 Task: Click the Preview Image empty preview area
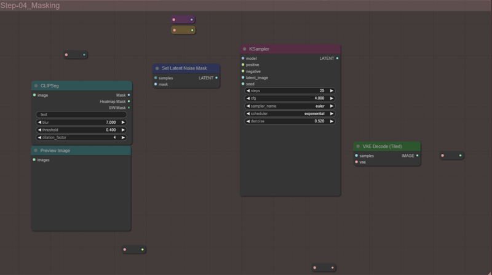81,197
